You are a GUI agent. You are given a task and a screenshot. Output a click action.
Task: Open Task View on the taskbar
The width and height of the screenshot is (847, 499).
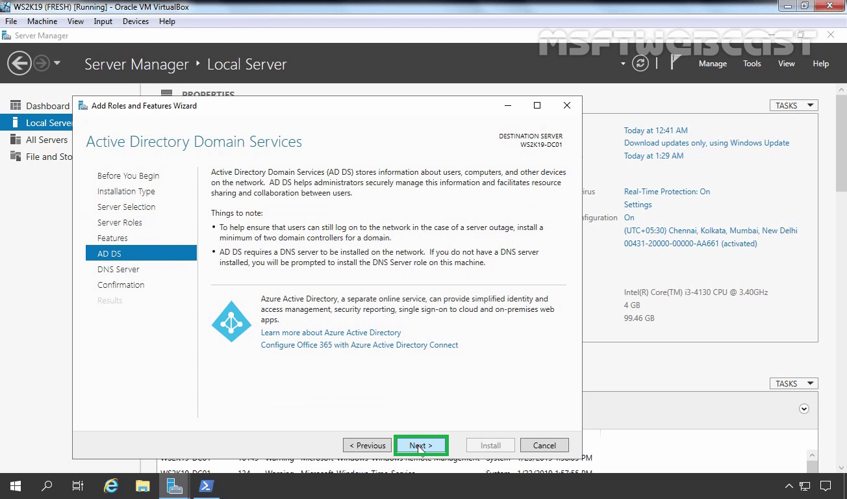tap(78, 486)
